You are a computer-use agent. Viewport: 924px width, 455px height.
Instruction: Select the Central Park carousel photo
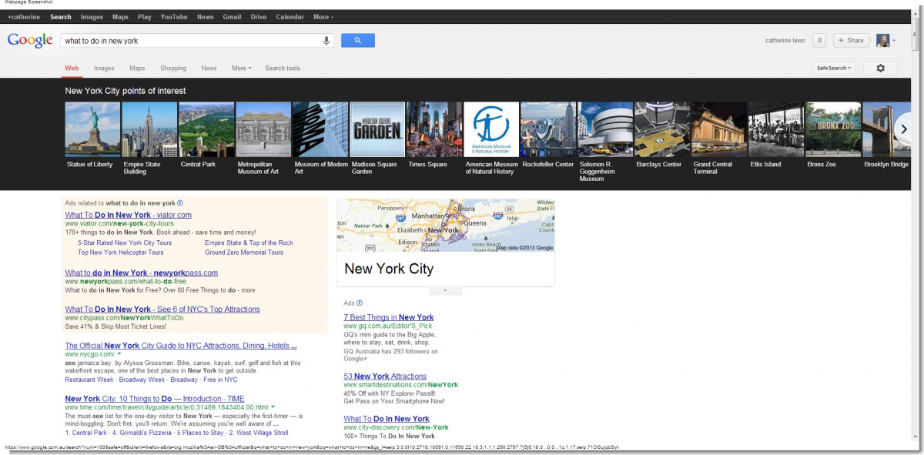206,129
